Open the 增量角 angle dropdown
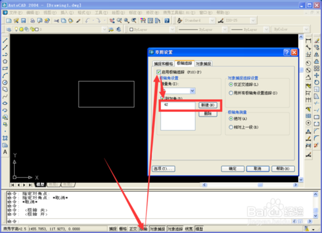The height and width of the screenshot is (233, 322). click(193, 91)
